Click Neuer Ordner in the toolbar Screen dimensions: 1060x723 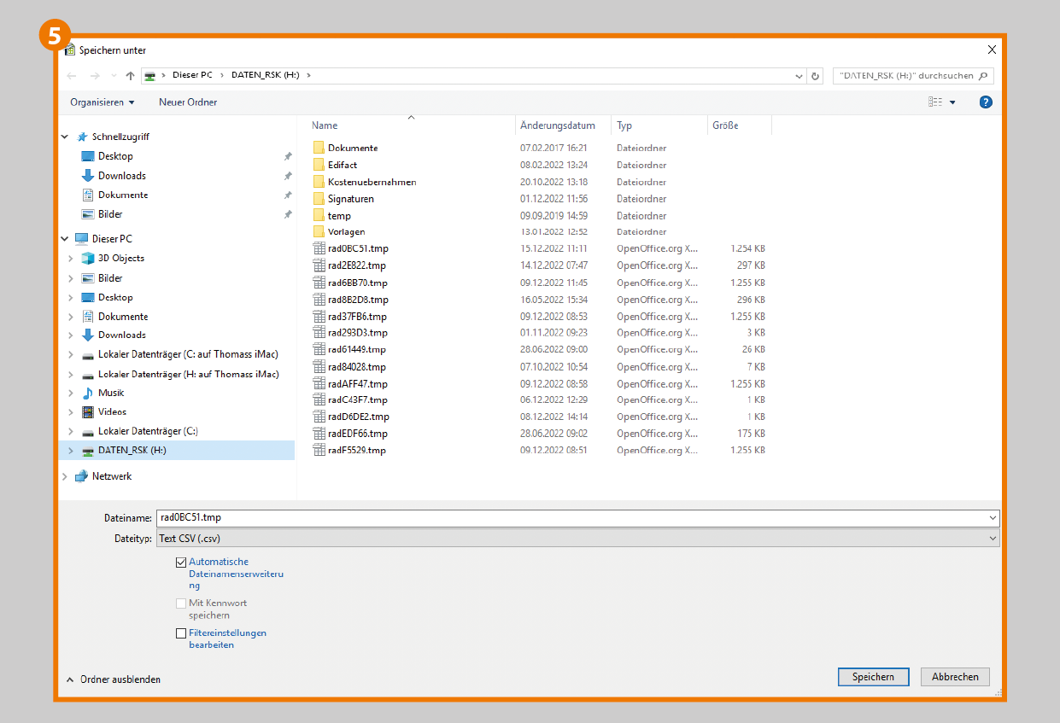pos(188,102)
